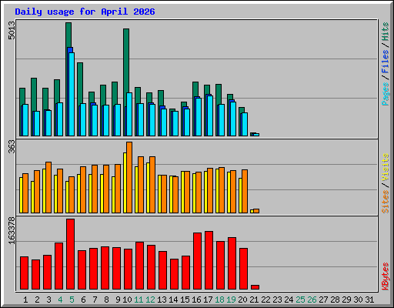Click the small orange visits bar for day 21

[x=256, y=211]
